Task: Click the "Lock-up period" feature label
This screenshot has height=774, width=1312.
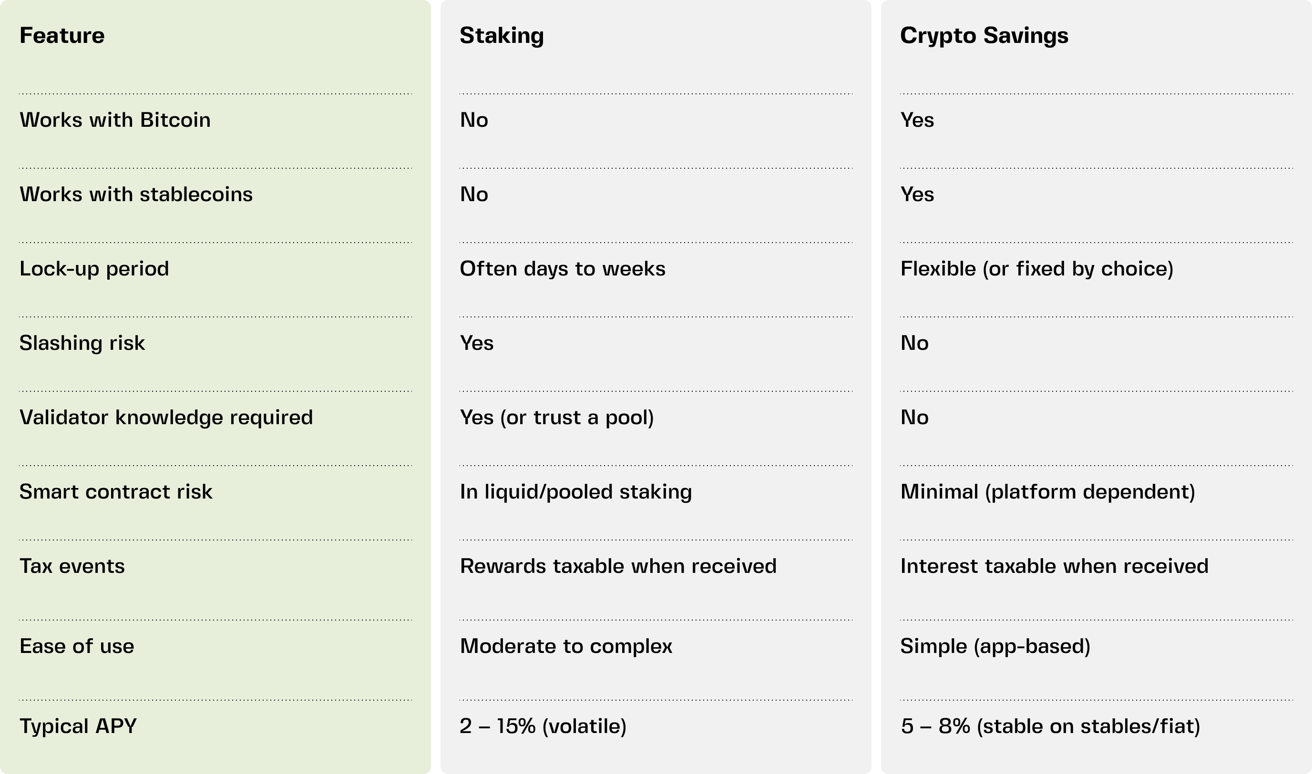Action: (x=94, y=269)
